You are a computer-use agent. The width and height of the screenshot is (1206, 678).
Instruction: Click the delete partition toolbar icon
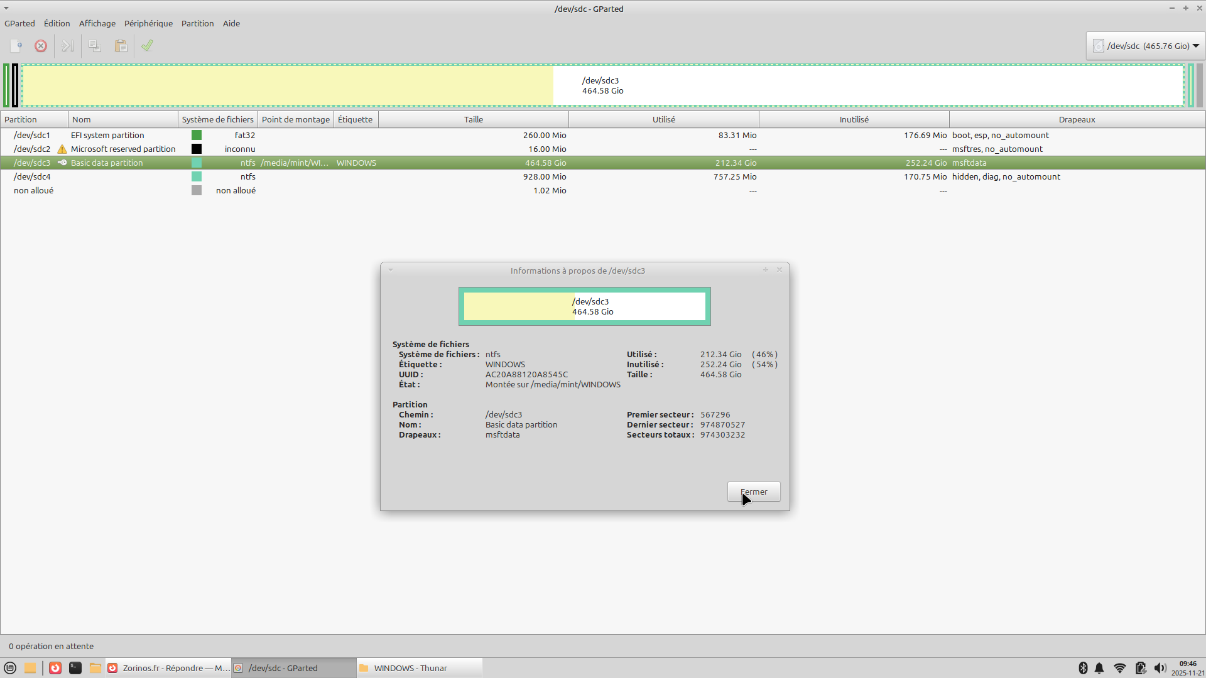pos(41,46)
